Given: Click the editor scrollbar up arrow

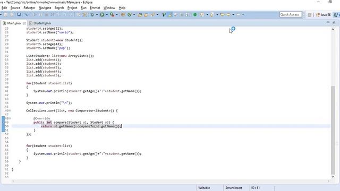Looking at the screenshot, I should 333,29.
